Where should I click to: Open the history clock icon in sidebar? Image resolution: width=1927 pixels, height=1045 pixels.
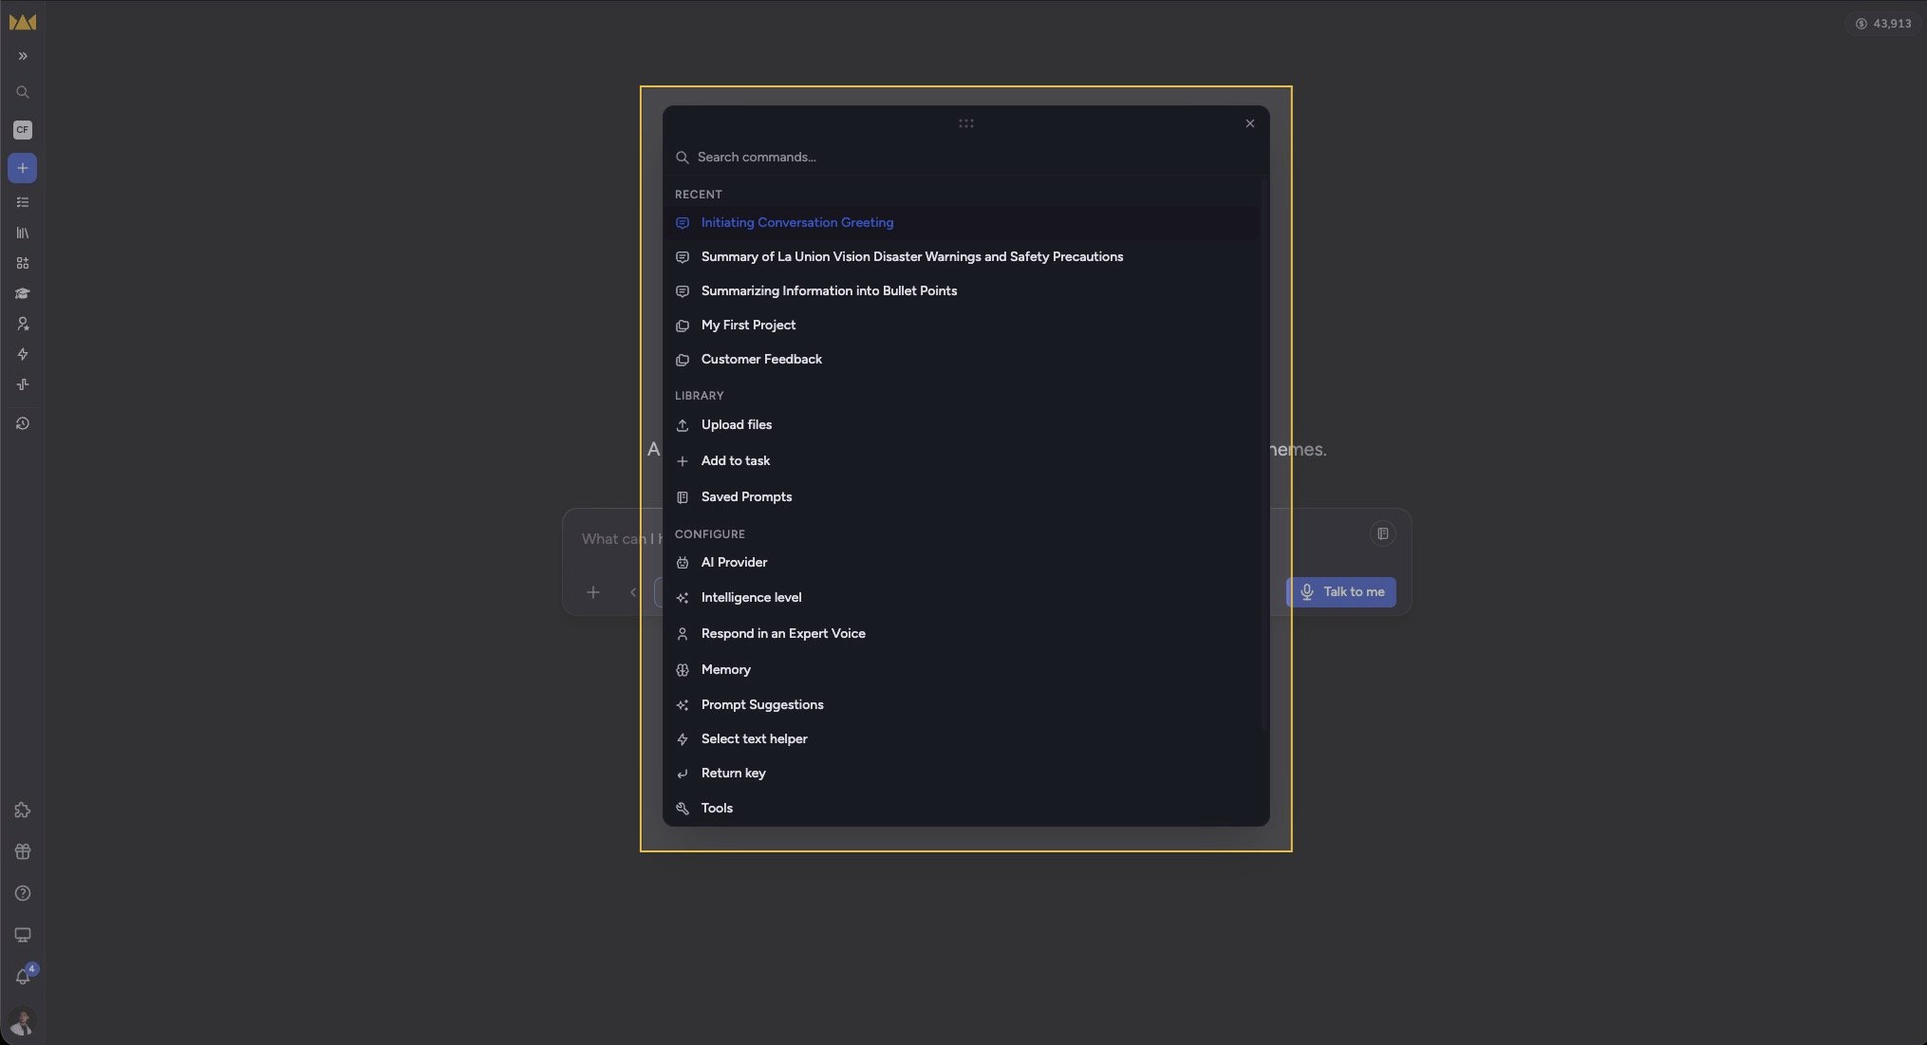tap(23, 423)
